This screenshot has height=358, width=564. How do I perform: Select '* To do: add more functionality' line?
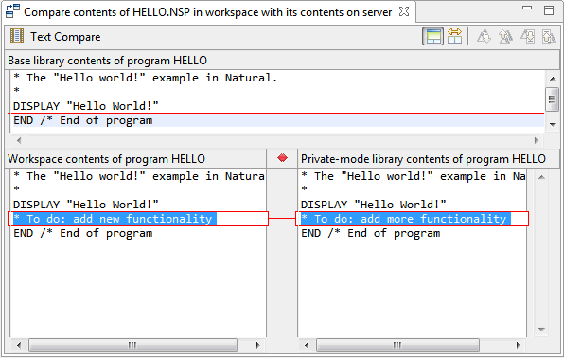pyautogui.click(x=406, y=219)
